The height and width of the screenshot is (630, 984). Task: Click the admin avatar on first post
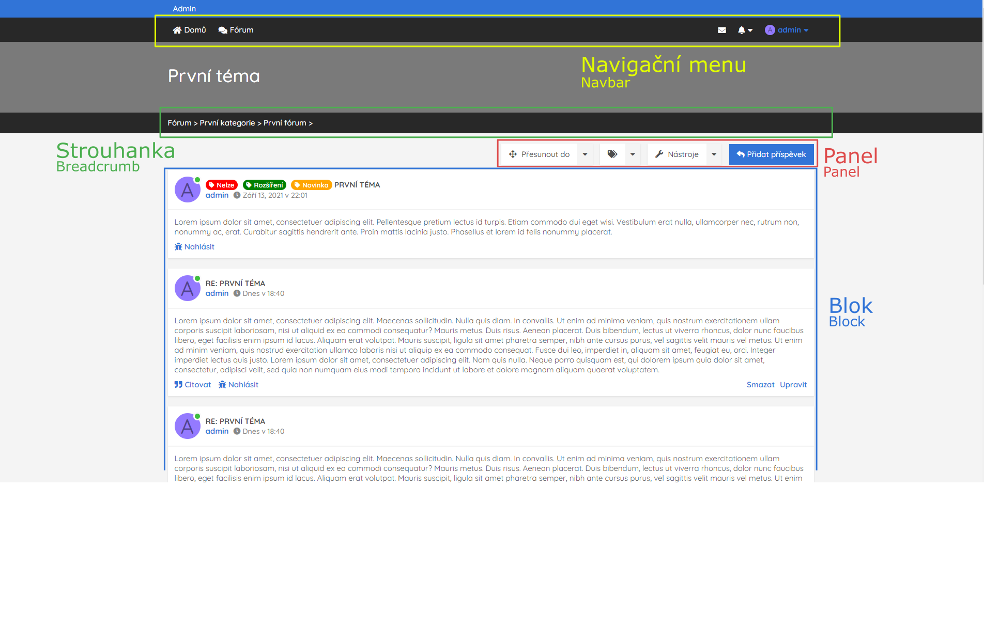click(187, 190)
